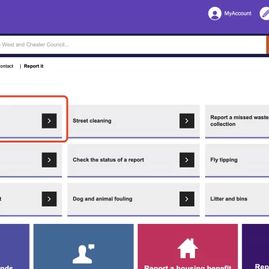
Task: Select the Litter and bins tile
Action: [237, 199]
